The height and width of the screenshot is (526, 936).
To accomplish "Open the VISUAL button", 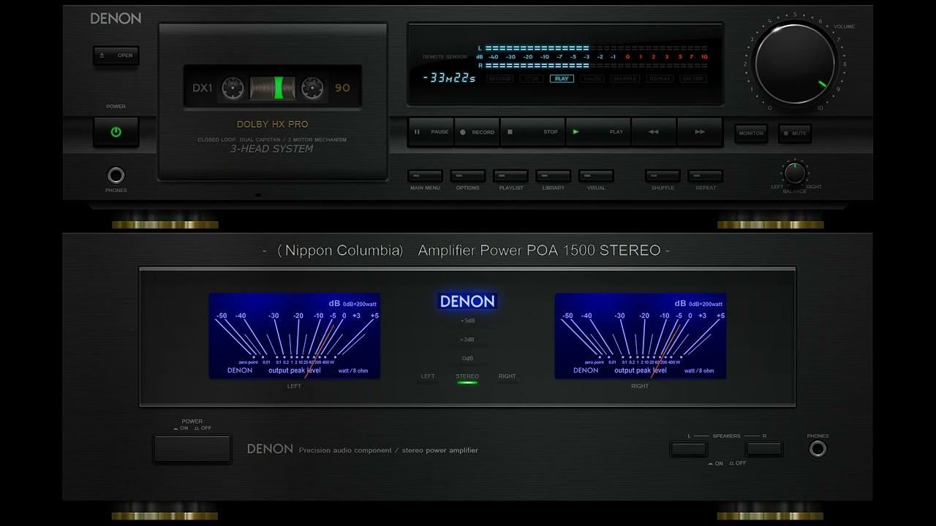I will pyautogui.click(x=596, y=176).
